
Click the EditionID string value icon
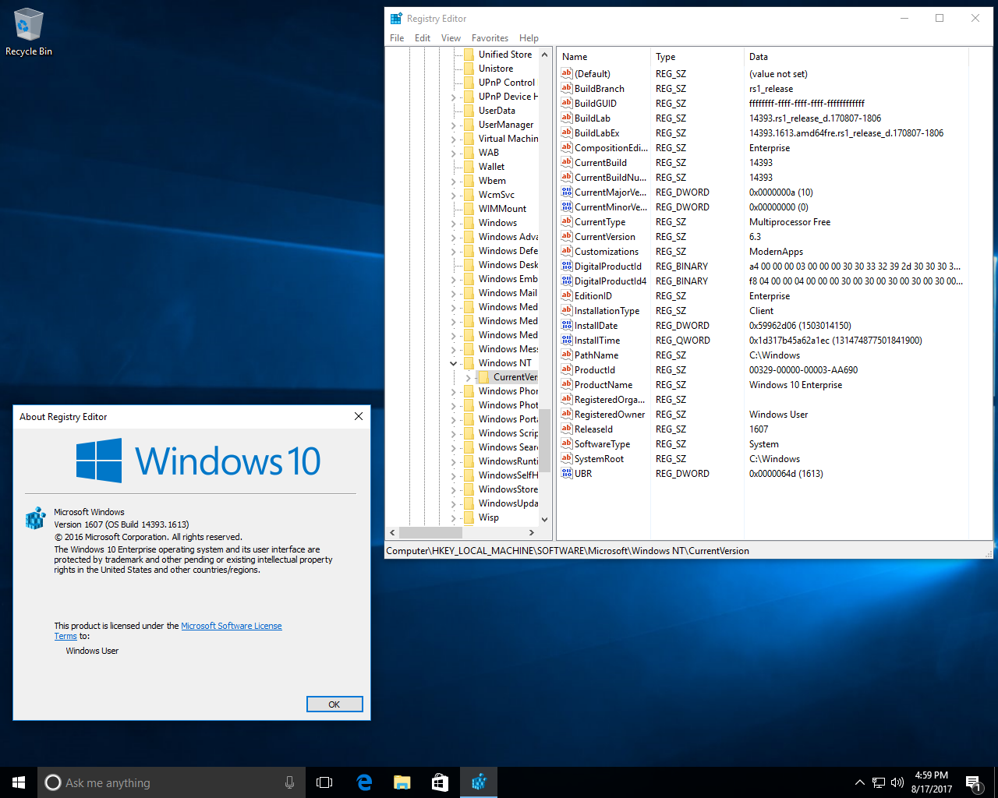pyautogui.click(x=567, y=295)
